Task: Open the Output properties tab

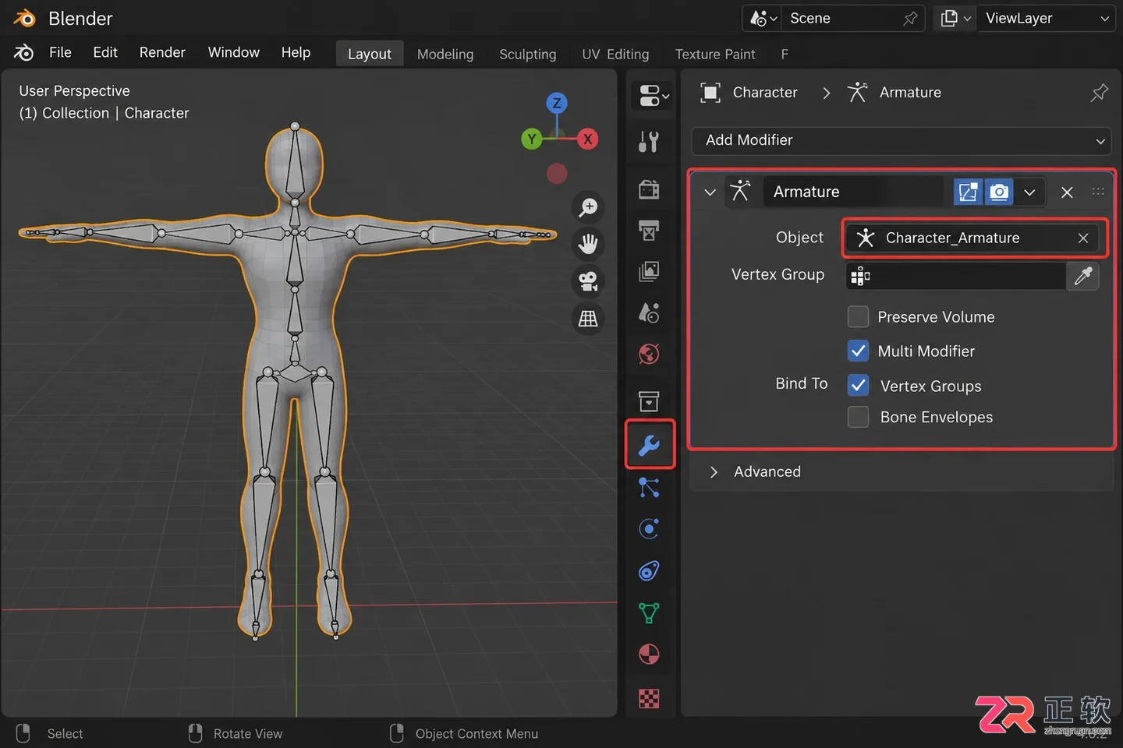Action: (x=649, y=230)
